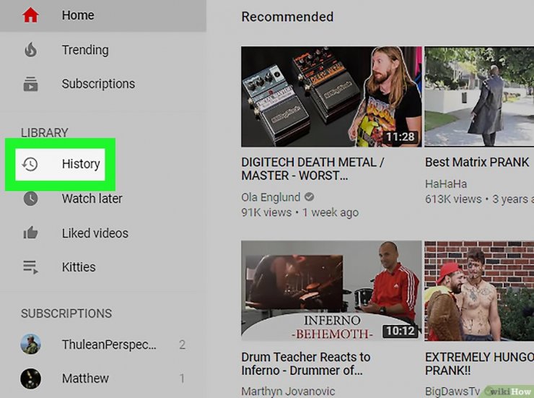Click the LIBRARY section label
The image size is (534, 398).
[45, 133]
